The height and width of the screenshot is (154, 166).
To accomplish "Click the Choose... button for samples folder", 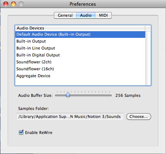I will 139,117.
